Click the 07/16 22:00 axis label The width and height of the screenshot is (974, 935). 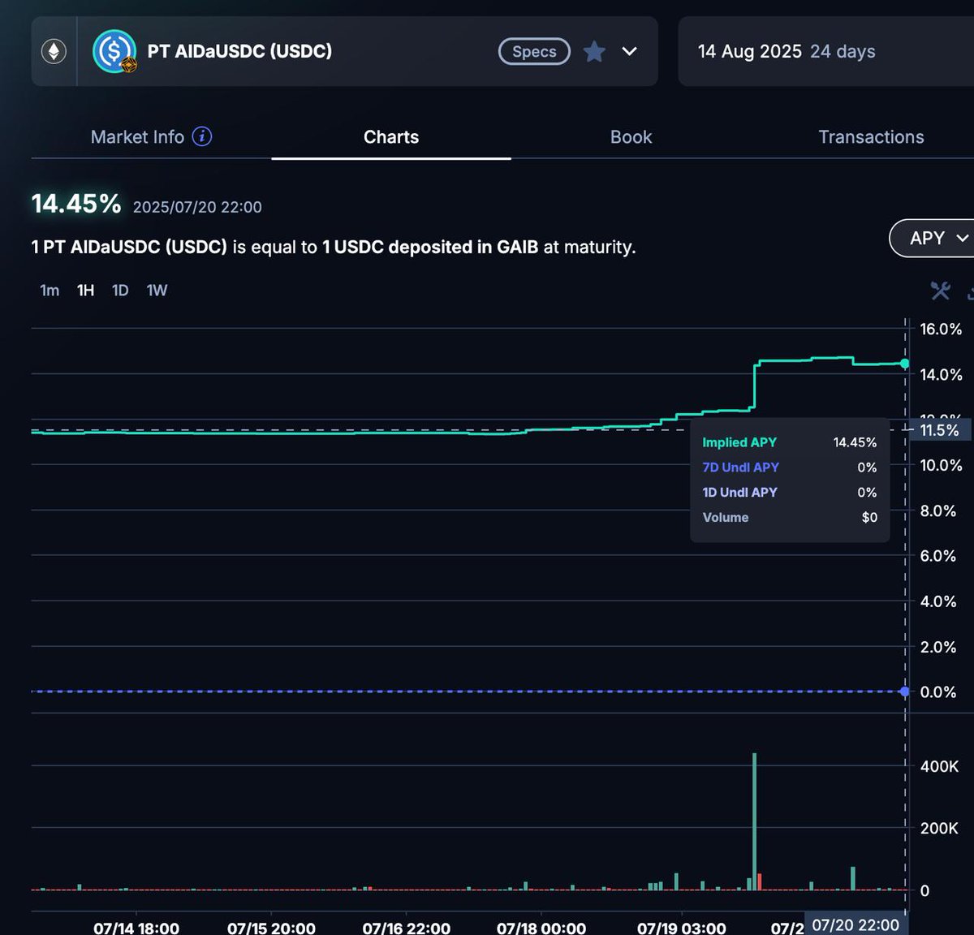[x=406, y=928]
